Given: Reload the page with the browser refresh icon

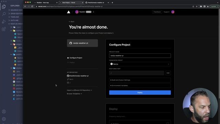Looking at the screenshot, I should (x=32, y=7).
